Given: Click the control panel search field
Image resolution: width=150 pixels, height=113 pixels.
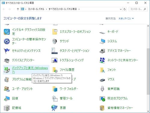Looking at the screenshot, I should [x=138, y=9].
